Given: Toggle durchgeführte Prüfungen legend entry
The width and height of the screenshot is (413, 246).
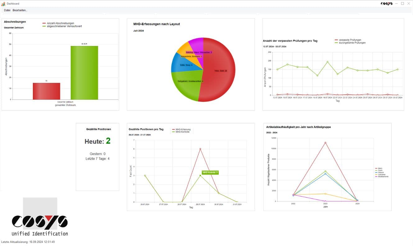Looking at the screenshot, I should [350, 43].
